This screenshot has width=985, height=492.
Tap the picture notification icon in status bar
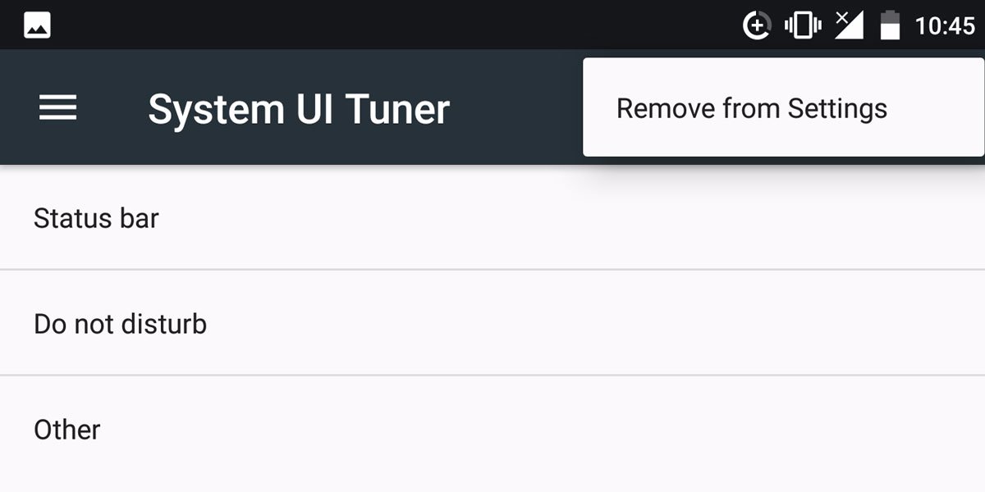38,25
